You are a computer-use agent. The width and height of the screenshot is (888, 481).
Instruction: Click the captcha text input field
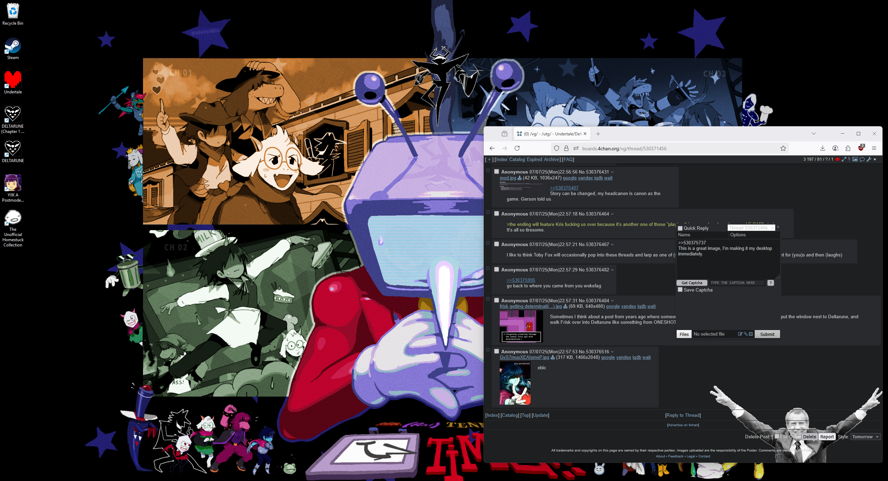click(737, 283)
